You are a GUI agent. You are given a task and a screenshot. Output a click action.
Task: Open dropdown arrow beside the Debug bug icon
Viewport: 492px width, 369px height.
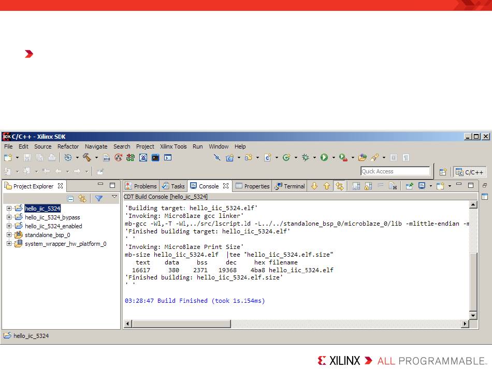(x=314, y=158)
